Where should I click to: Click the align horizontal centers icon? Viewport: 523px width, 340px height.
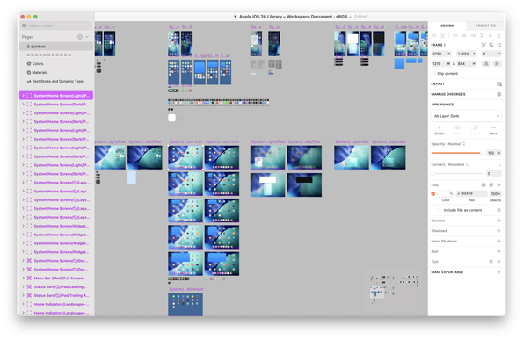464,36
